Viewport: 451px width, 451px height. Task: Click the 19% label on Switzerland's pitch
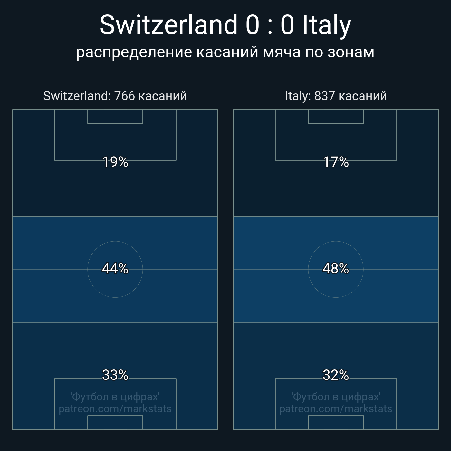pyautogui.click(x=115, y=162)
